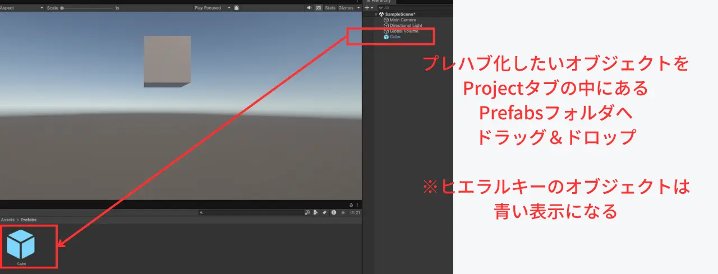Select the blue Cube prefab instance

(395, 37)
